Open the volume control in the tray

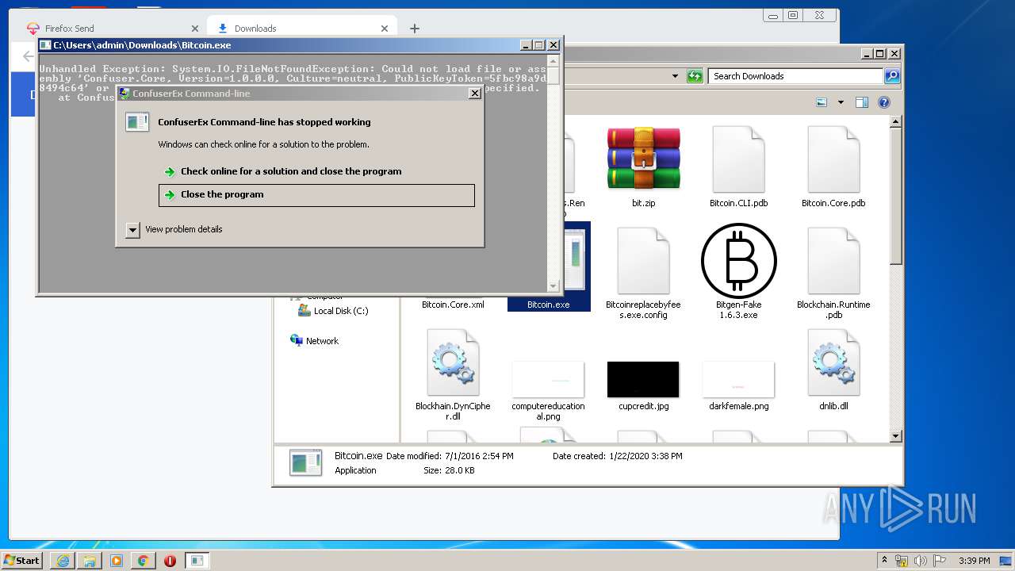921,561
